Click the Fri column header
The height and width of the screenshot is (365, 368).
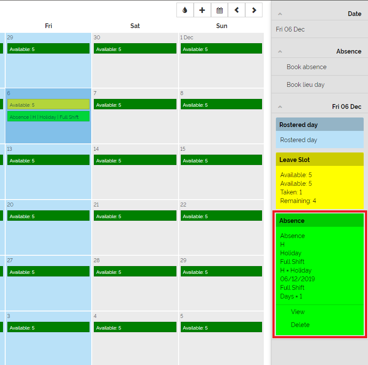48,26
